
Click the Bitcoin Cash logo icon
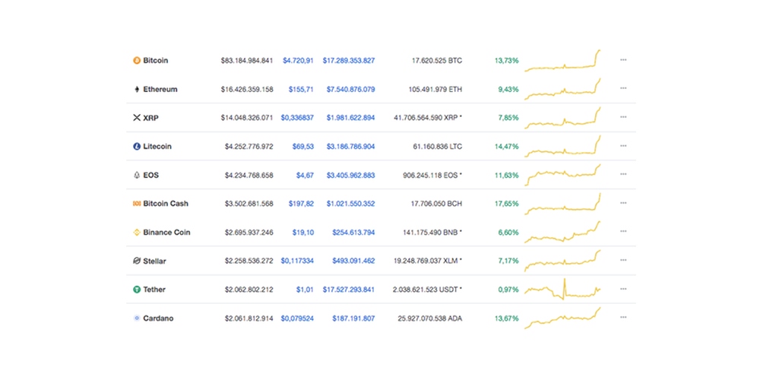(x=137, y=204)
